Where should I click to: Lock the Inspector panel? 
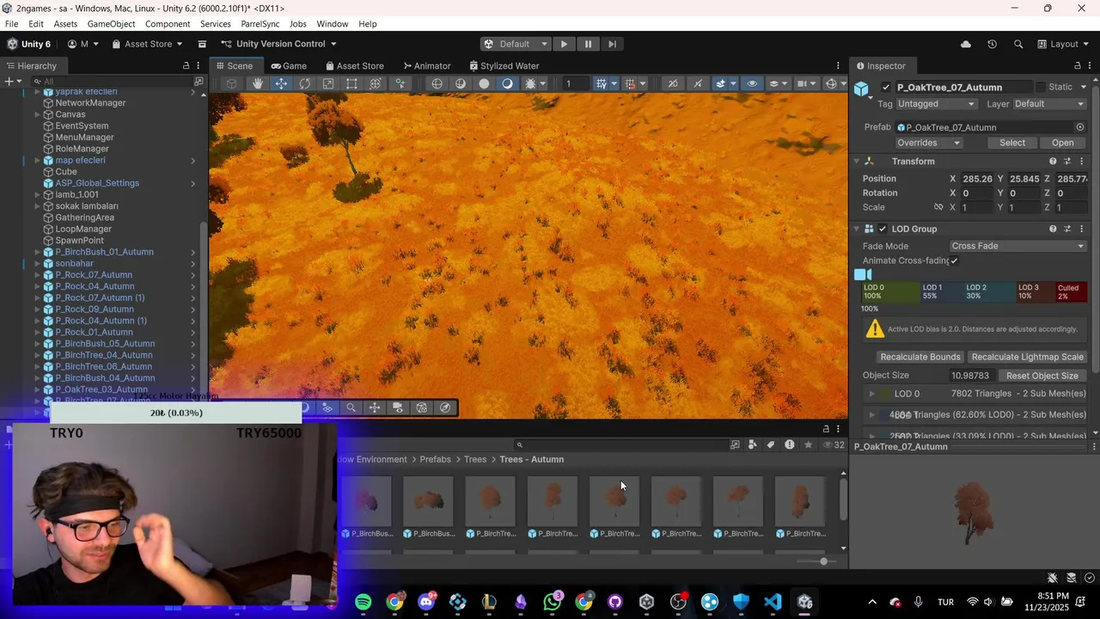click(1078, 65)
